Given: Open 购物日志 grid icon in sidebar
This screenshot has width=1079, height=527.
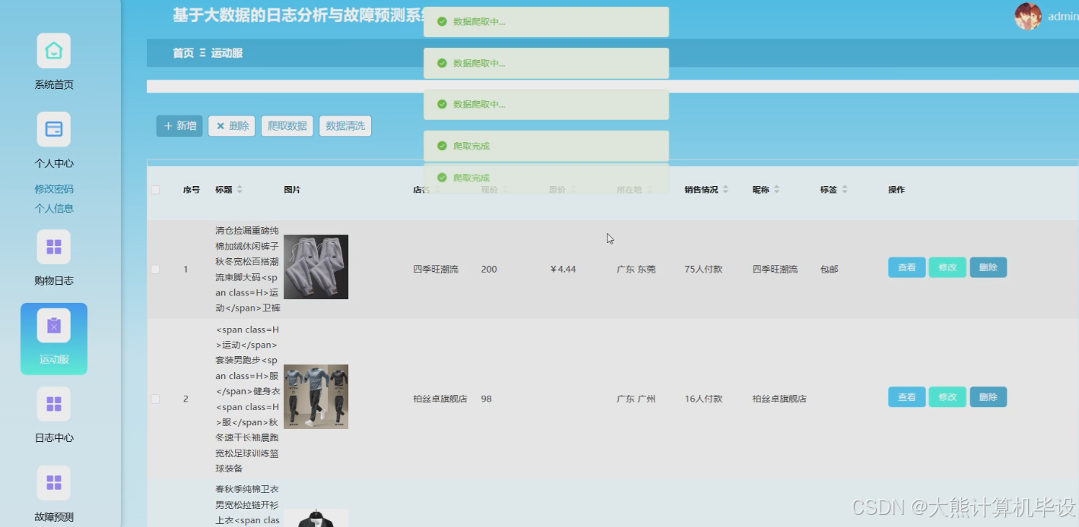Looking at the screenshot, I should pos(53,247).
